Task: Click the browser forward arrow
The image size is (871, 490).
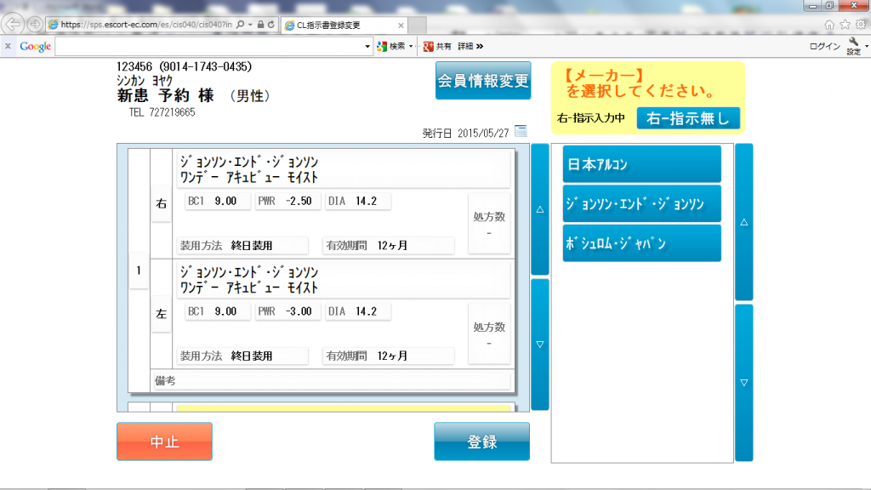Action: point(35,25)
